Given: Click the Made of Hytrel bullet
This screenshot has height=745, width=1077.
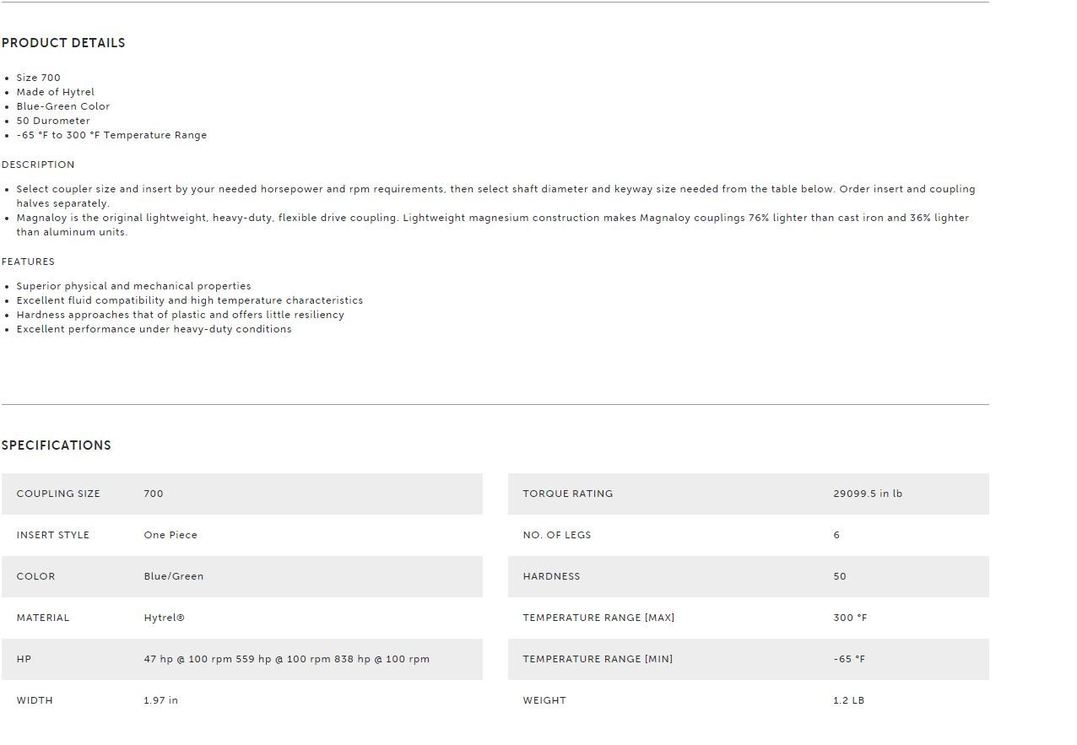Looking at the screenshot, I should [55, 92].
